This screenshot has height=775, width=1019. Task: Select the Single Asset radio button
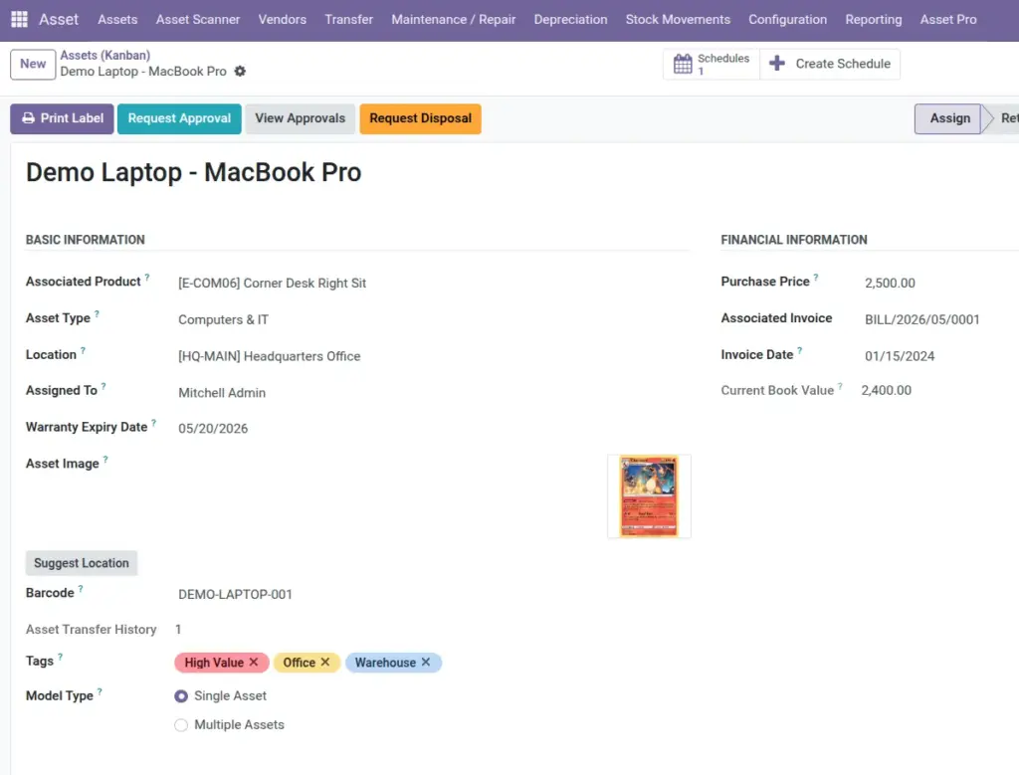(x=181, y=696)
